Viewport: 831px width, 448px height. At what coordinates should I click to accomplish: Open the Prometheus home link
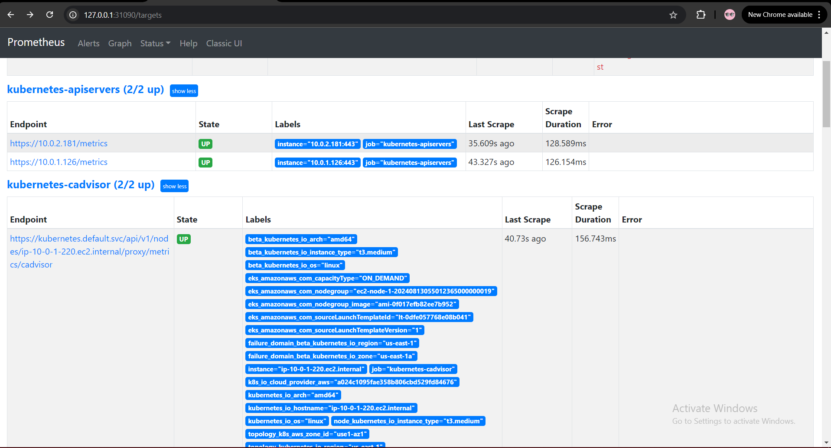click(36, 42)
